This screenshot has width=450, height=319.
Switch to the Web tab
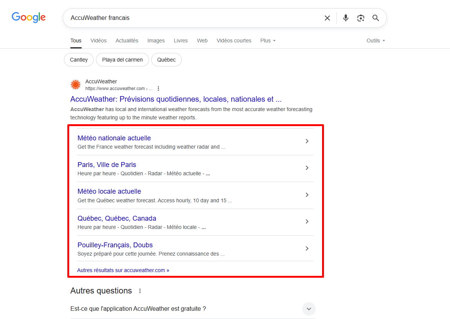click(202, 41)
